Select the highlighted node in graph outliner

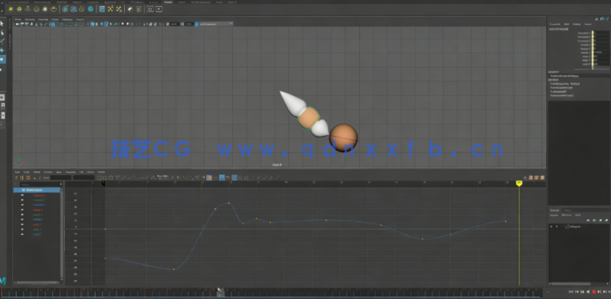pos(37,190)
